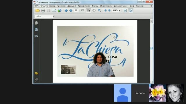
Task: Select the Кирилл participant tile
Action: coord(140,93)
